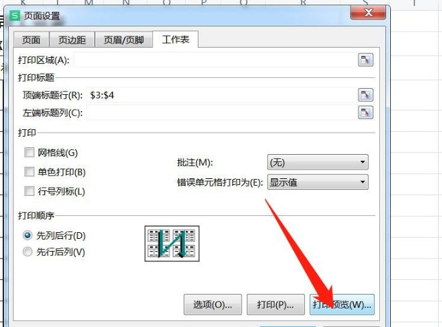Click the green S app icon in title bar
This screenshot has width=442, height=327.
pyautogui.click(x=15, y=15)
